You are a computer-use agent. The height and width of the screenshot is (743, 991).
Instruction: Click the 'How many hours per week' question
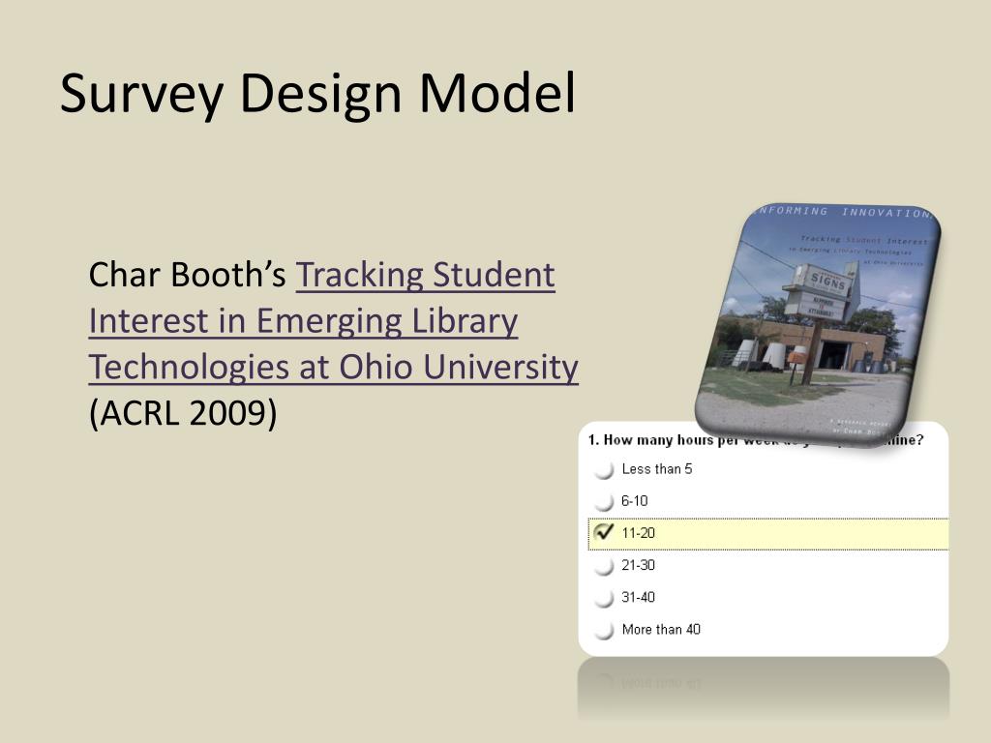755,440
